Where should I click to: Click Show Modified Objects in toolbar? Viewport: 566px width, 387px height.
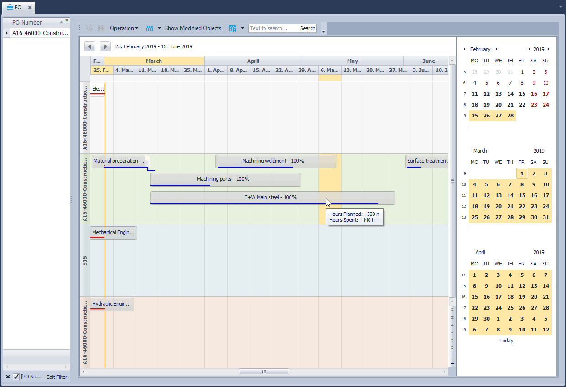[x=193, y=28]
